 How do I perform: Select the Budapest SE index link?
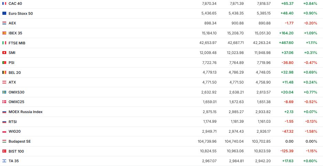(20, 141)
